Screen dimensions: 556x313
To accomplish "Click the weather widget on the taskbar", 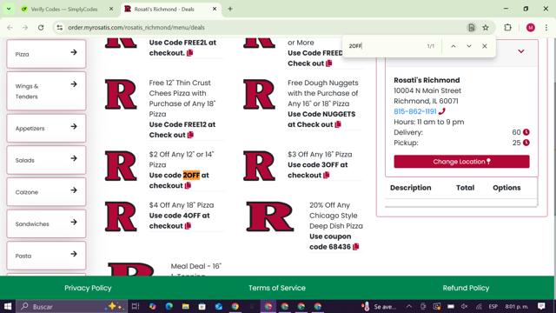I will point(379,306).
